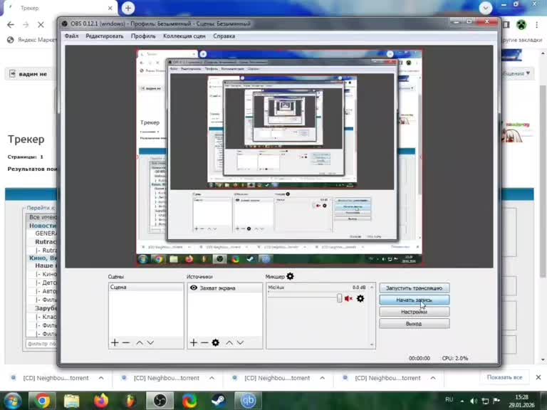Unmute the Mic/Aux red speaker icon
Screen dimensions: 547x410
click(348, 298)
